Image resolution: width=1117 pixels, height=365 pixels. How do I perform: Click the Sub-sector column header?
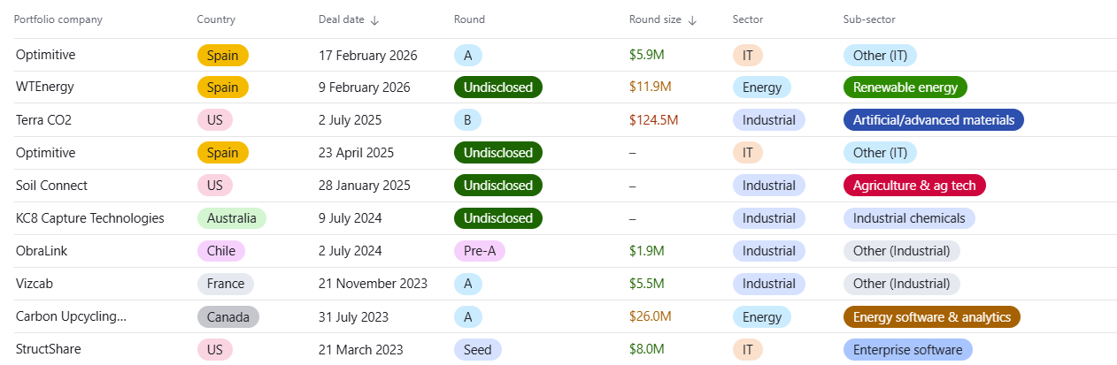pos(869,19)
